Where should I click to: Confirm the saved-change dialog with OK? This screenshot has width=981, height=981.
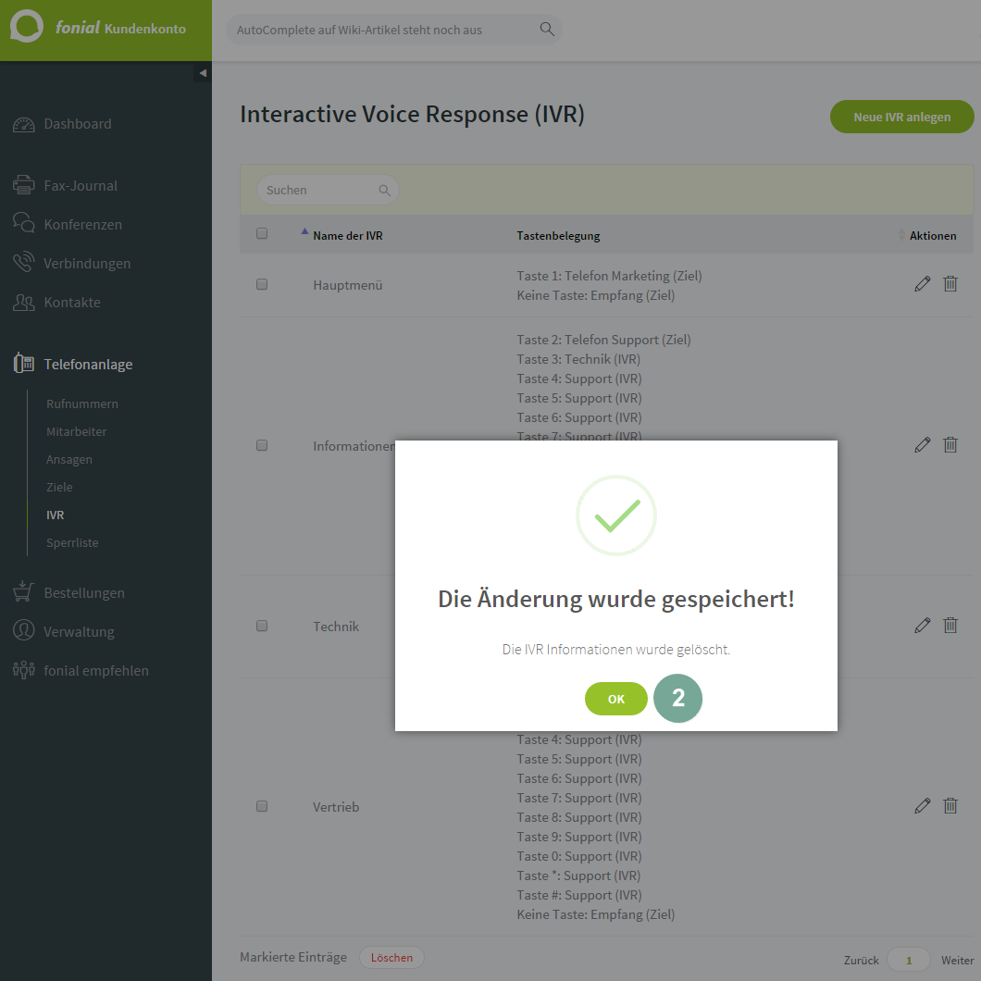point(615,698)
